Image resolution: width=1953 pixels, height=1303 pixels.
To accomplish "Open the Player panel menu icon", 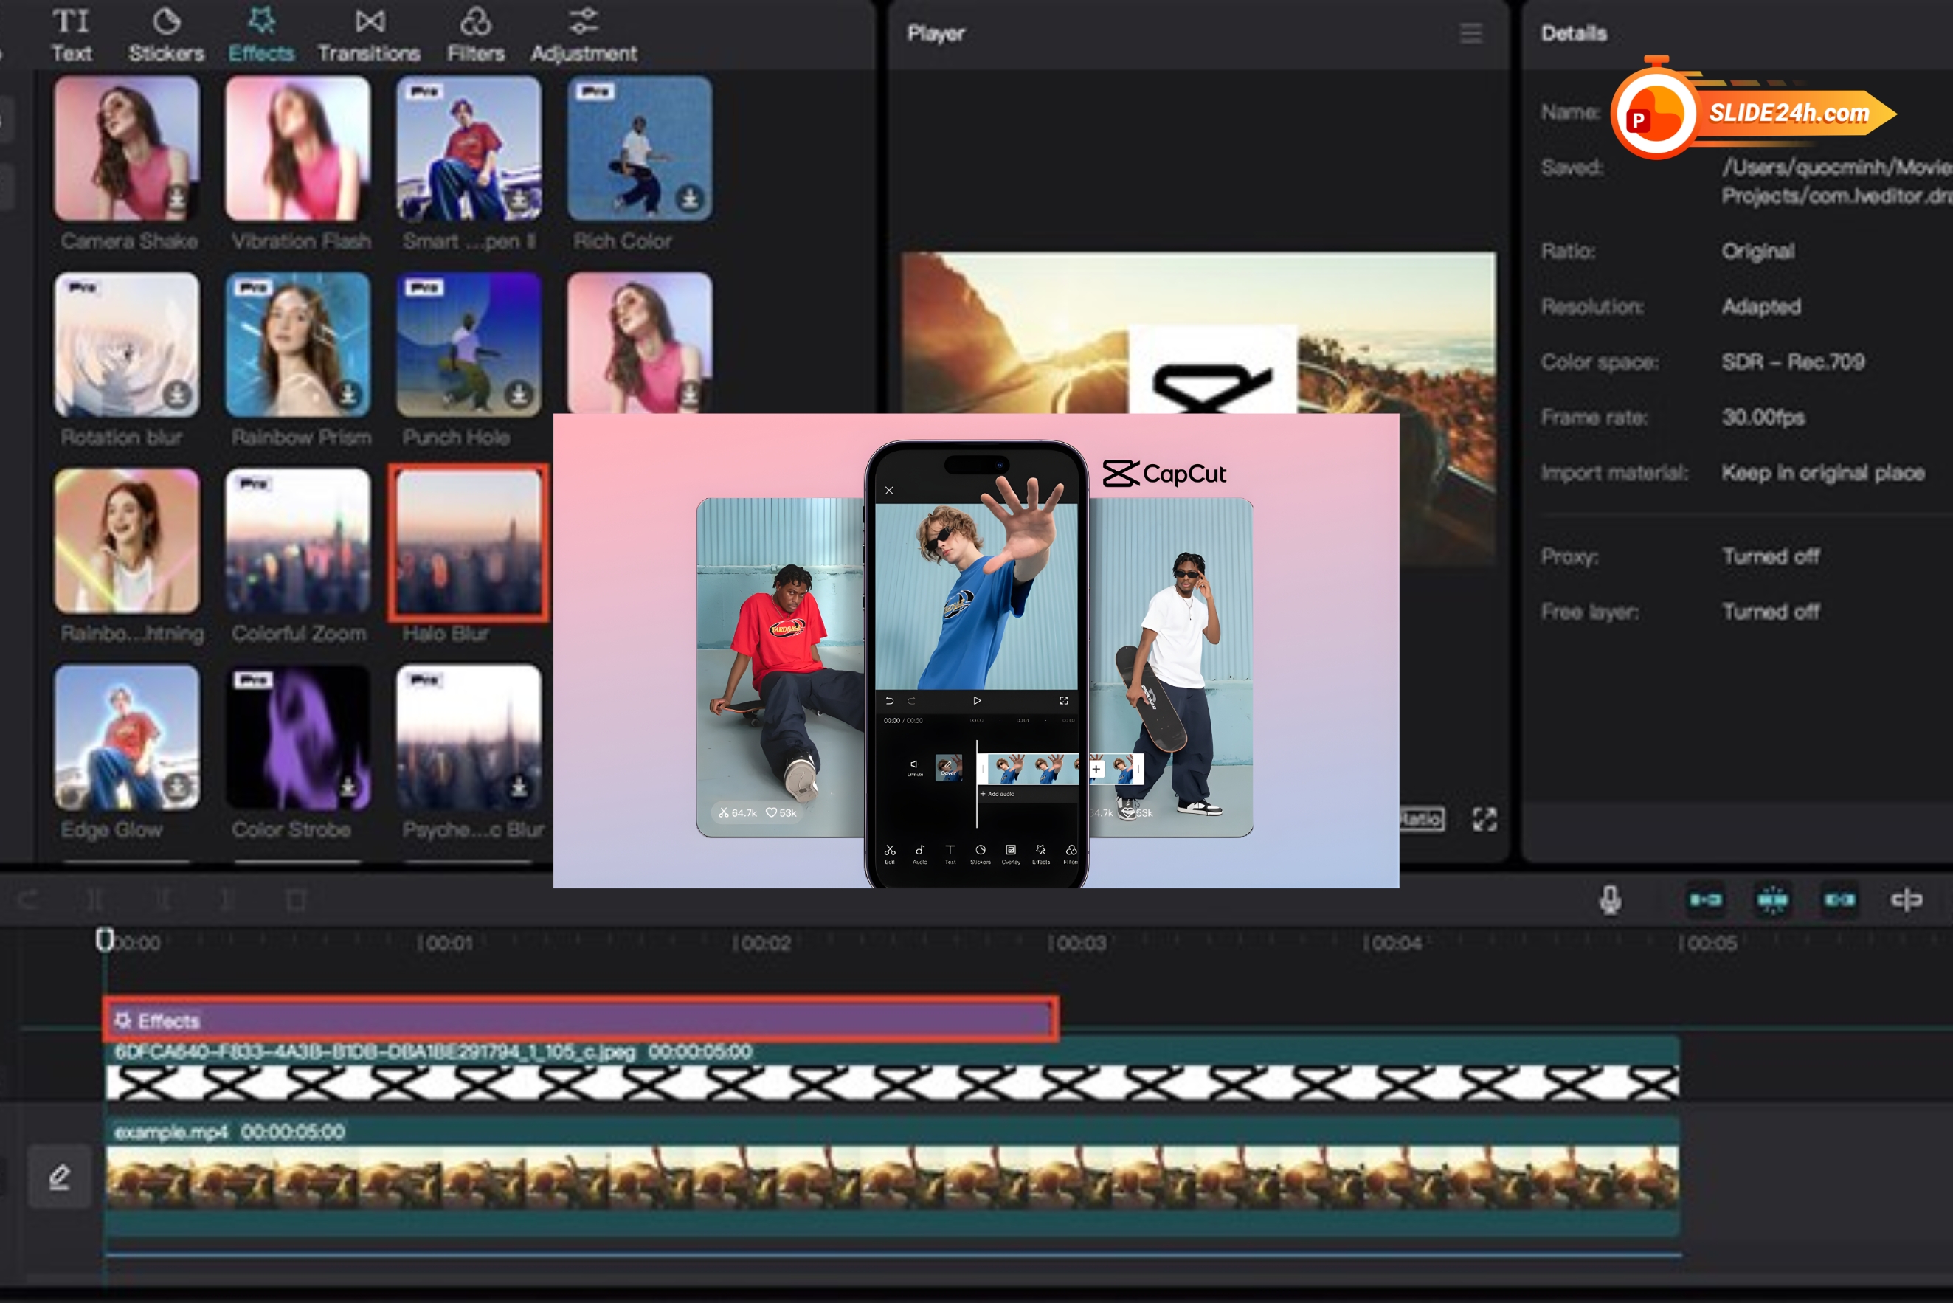I will (x=1471, y=33).
